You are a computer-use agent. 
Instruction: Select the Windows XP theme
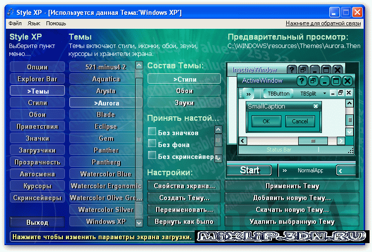[103, 221]
